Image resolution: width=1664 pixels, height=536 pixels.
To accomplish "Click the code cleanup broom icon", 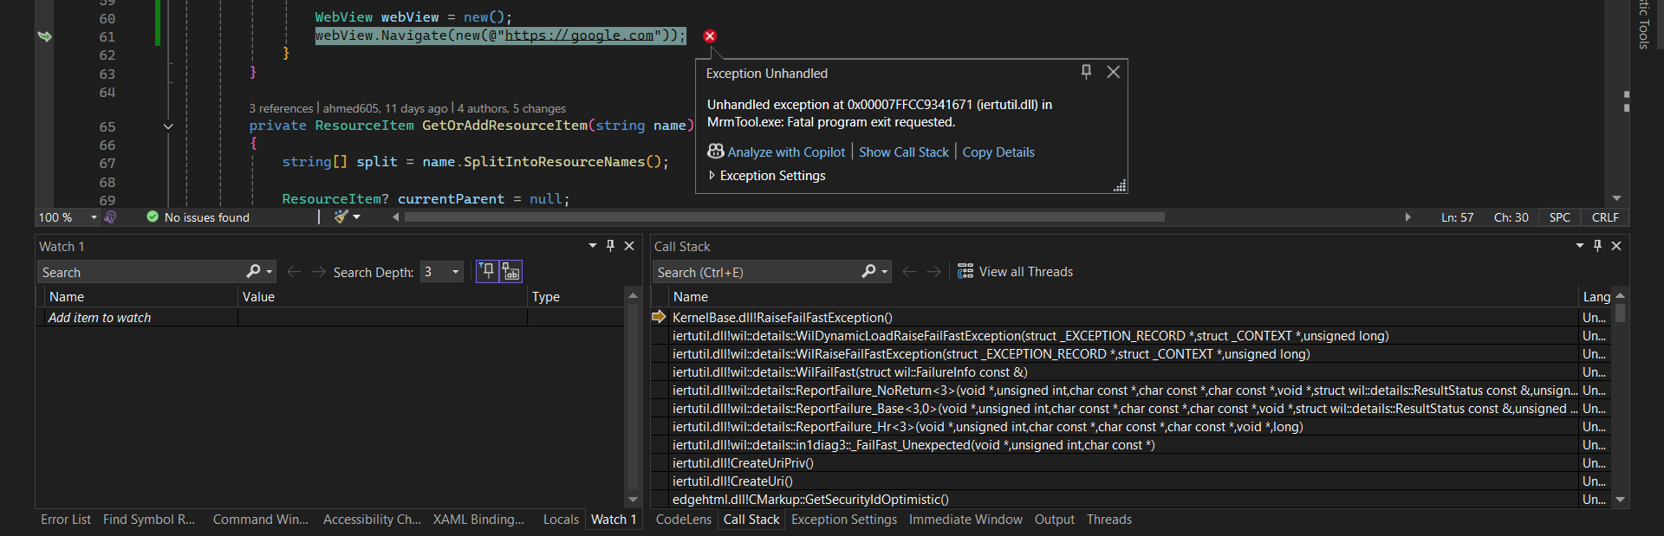I will point(341,216).
